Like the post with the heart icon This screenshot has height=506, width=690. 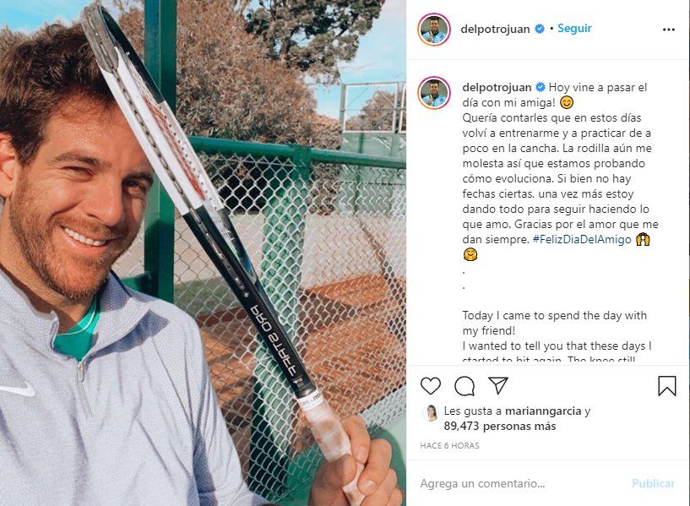431,386
